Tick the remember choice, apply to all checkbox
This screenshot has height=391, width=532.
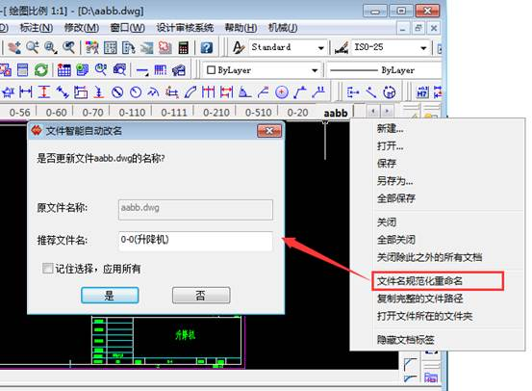(47, 269)
